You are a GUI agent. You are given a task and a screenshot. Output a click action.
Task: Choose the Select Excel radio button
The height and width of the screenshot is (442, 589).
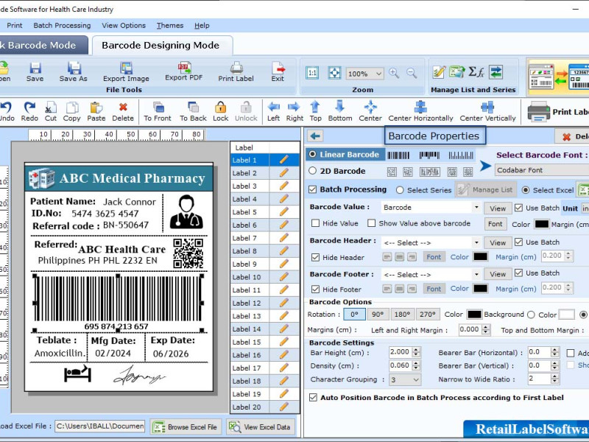(526, 190)
